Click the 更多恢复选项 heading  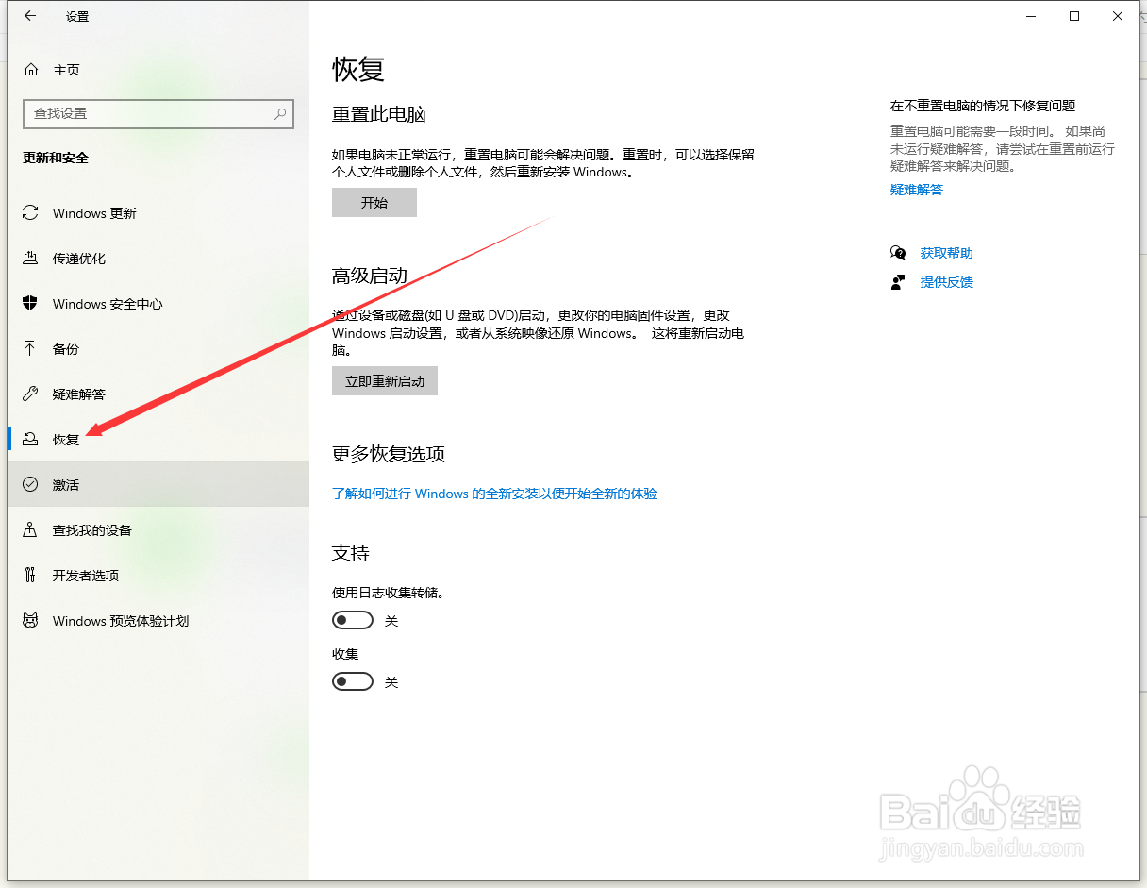pyautogui.click(x=389, y=454)
